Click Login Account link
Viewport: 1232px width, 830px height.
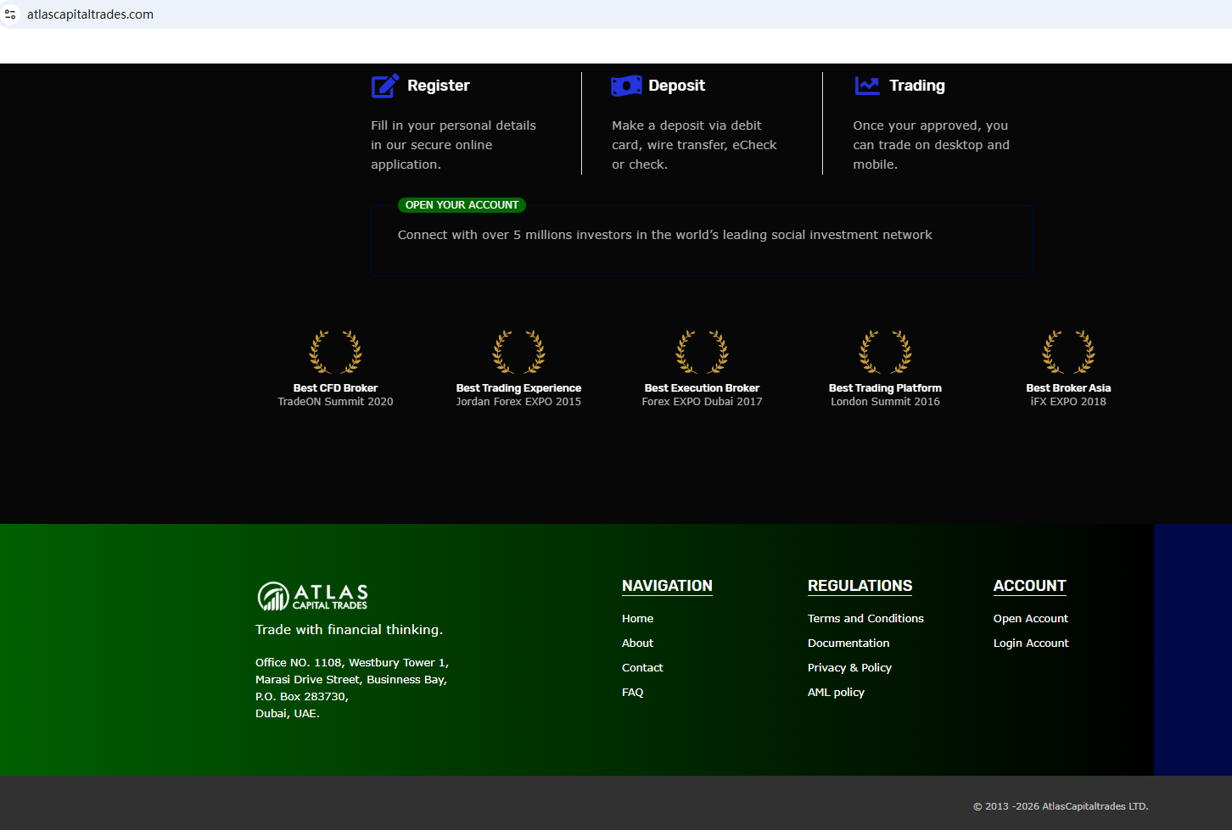click(x=1031, y=643)
